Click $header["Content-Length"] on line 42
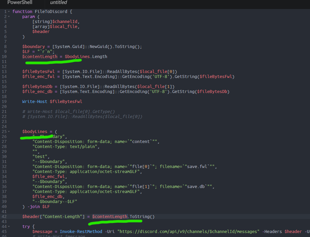Viewport: 310px width, 237px height. (x=54, y=217)
